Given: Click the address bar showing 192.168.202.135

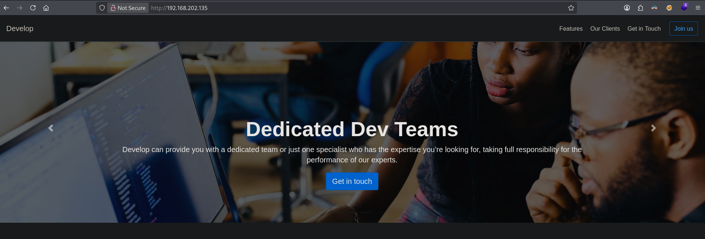Looking at the screenshot, I should [x=333, y=8].
